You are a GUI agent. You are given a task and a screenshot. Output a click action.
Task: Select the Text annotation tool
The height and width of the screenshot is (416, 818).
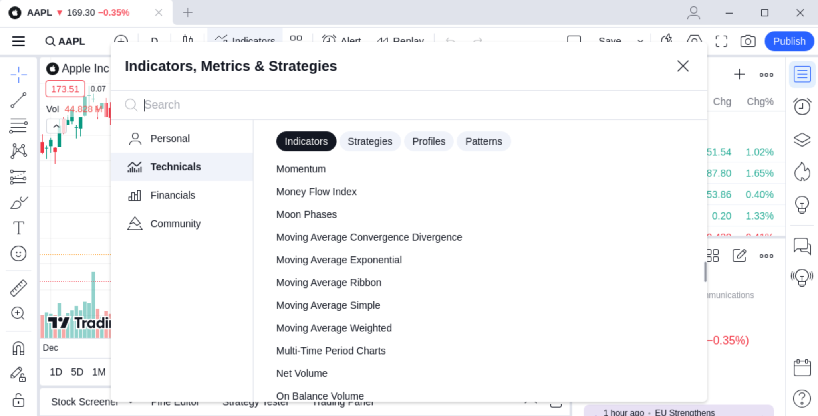18,228
